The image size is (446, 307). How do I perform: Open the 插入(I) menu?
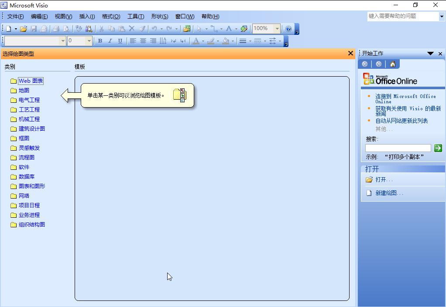[x=87, y=17]
